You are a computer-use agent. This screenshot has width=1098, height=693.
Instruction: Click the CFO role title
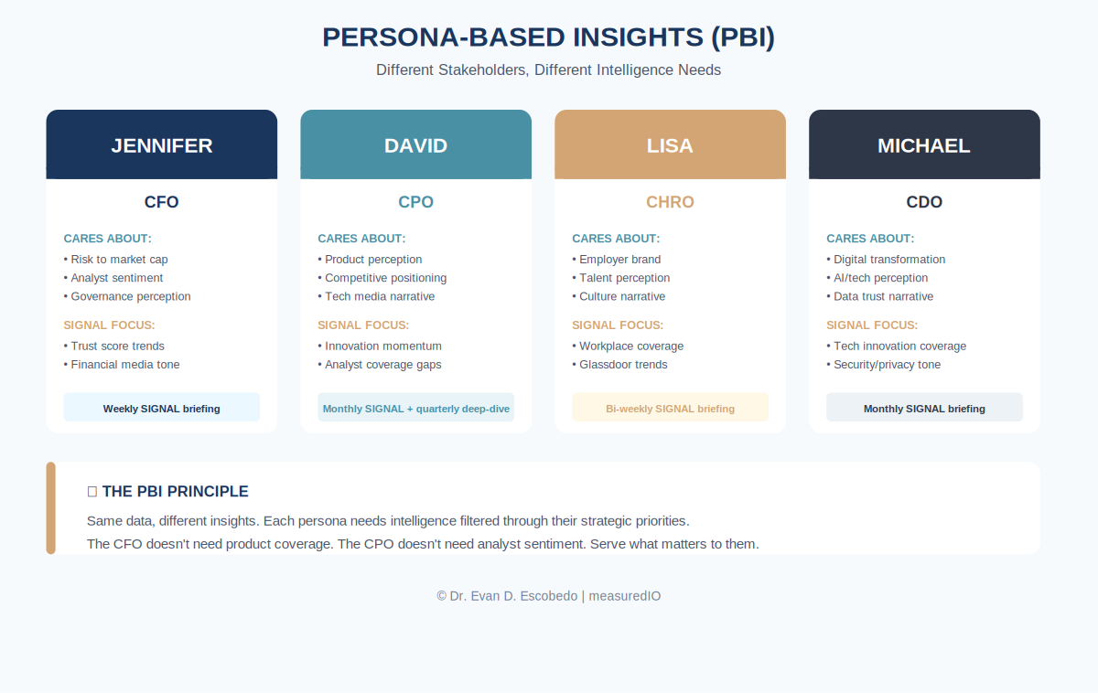click(x=162, y=202)
